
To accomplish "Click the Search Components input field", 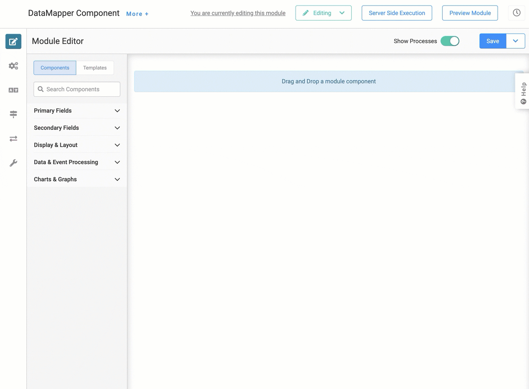I will [77, 89].
